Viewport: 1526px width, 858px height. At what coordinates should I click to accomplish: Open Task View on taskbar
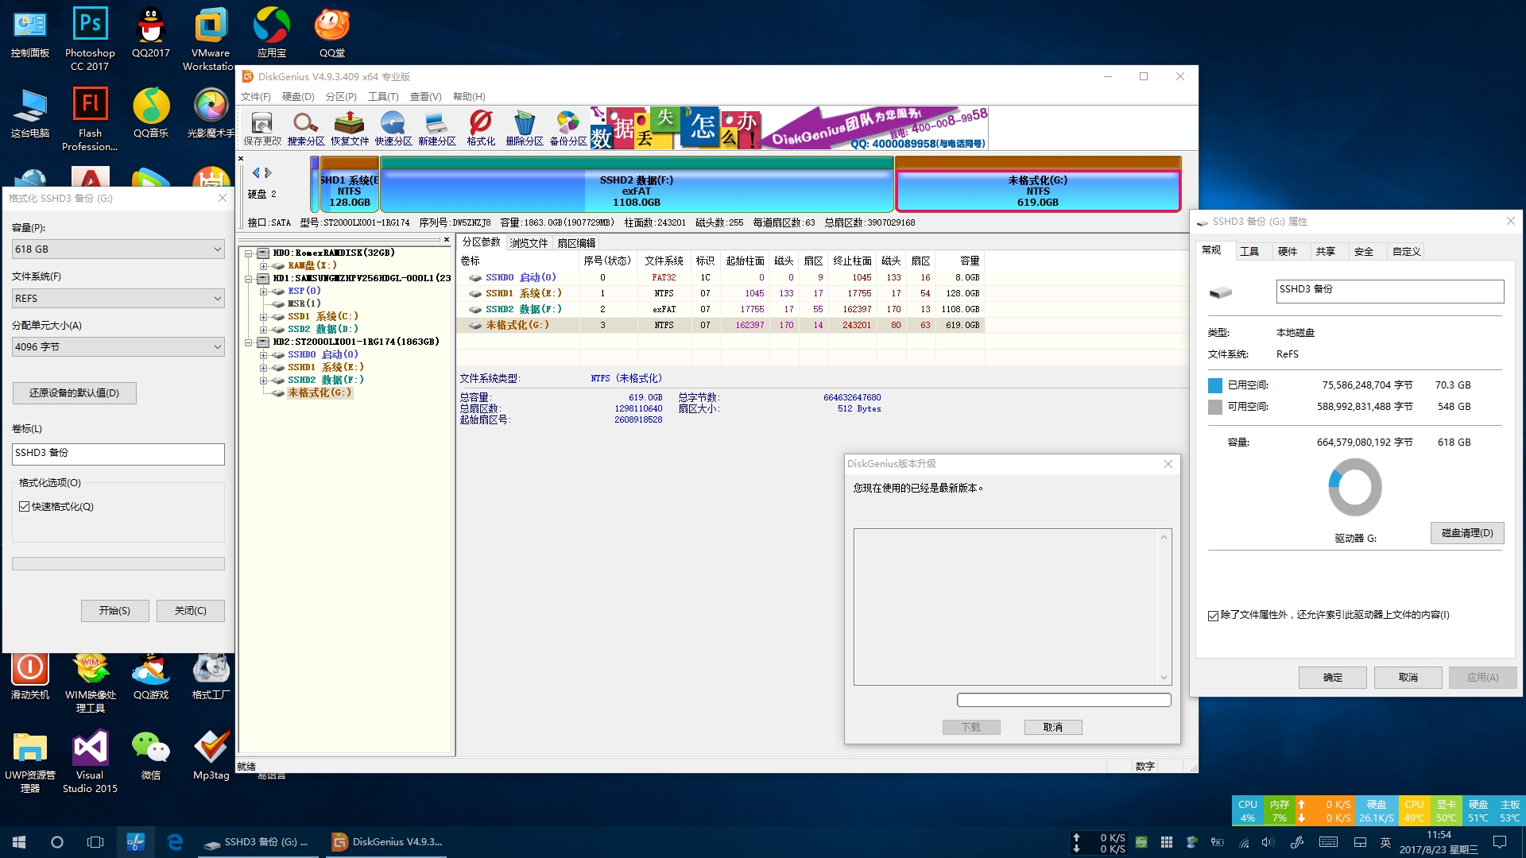95,842
